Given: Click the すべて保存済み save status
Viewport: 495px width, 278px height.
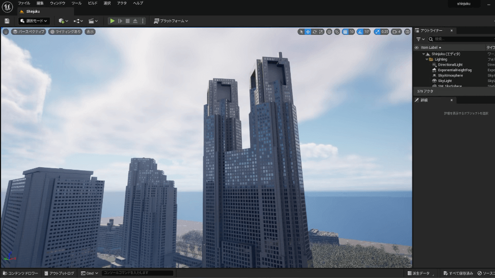Looking at the screenshot, I should (x=458, y=273).
